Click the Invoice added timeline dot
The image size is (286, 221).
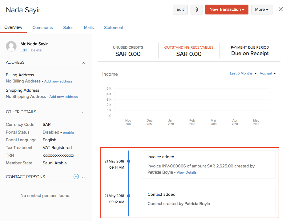tap(129, 161)
